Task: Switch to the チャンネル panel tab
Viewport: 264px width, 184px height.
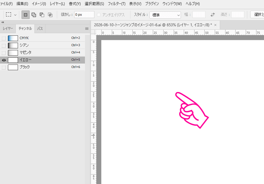Action: tap(25, 28)
